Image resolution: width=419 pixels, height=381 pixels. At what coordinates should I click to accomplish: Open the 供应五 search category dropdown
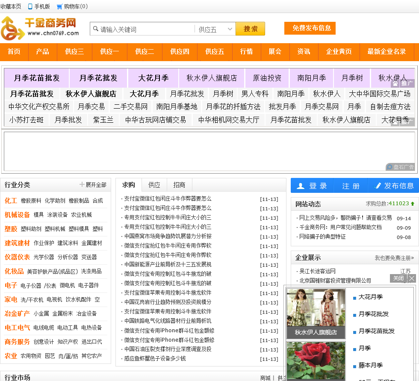(215, 29)
